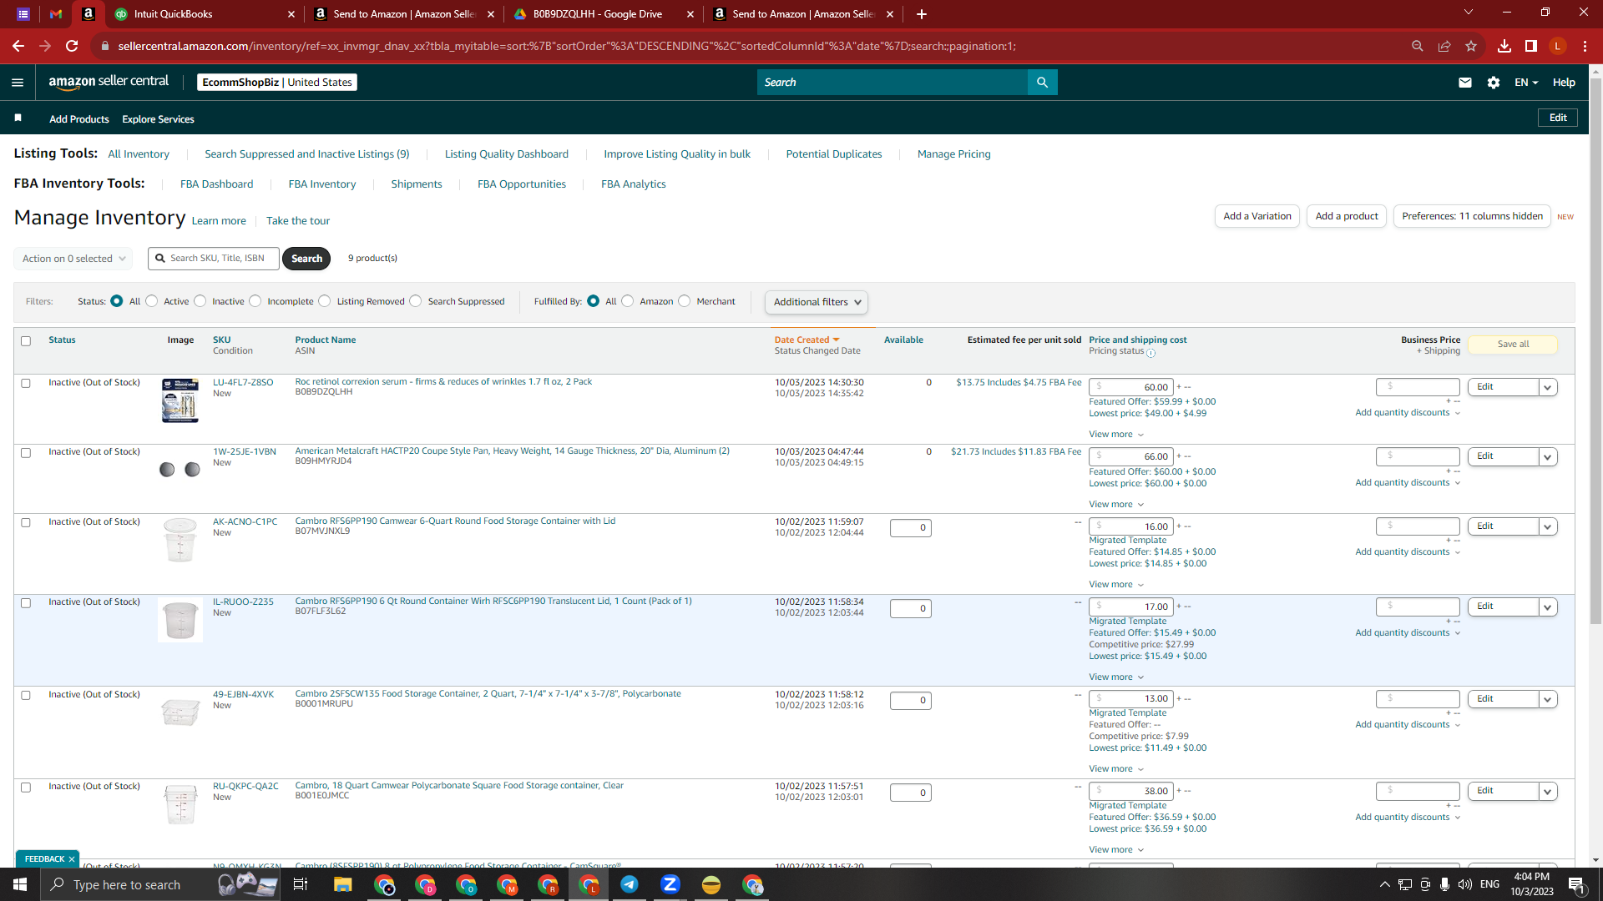Bookmark this page with star icon
Image resolution: width=1603 pixels, height=901 pixels.
click(x=1471, y=46)
